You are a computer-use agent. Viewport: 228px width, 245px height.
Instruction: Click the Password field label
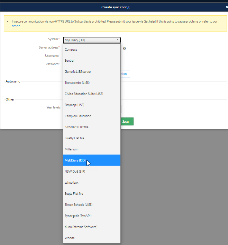53,64
